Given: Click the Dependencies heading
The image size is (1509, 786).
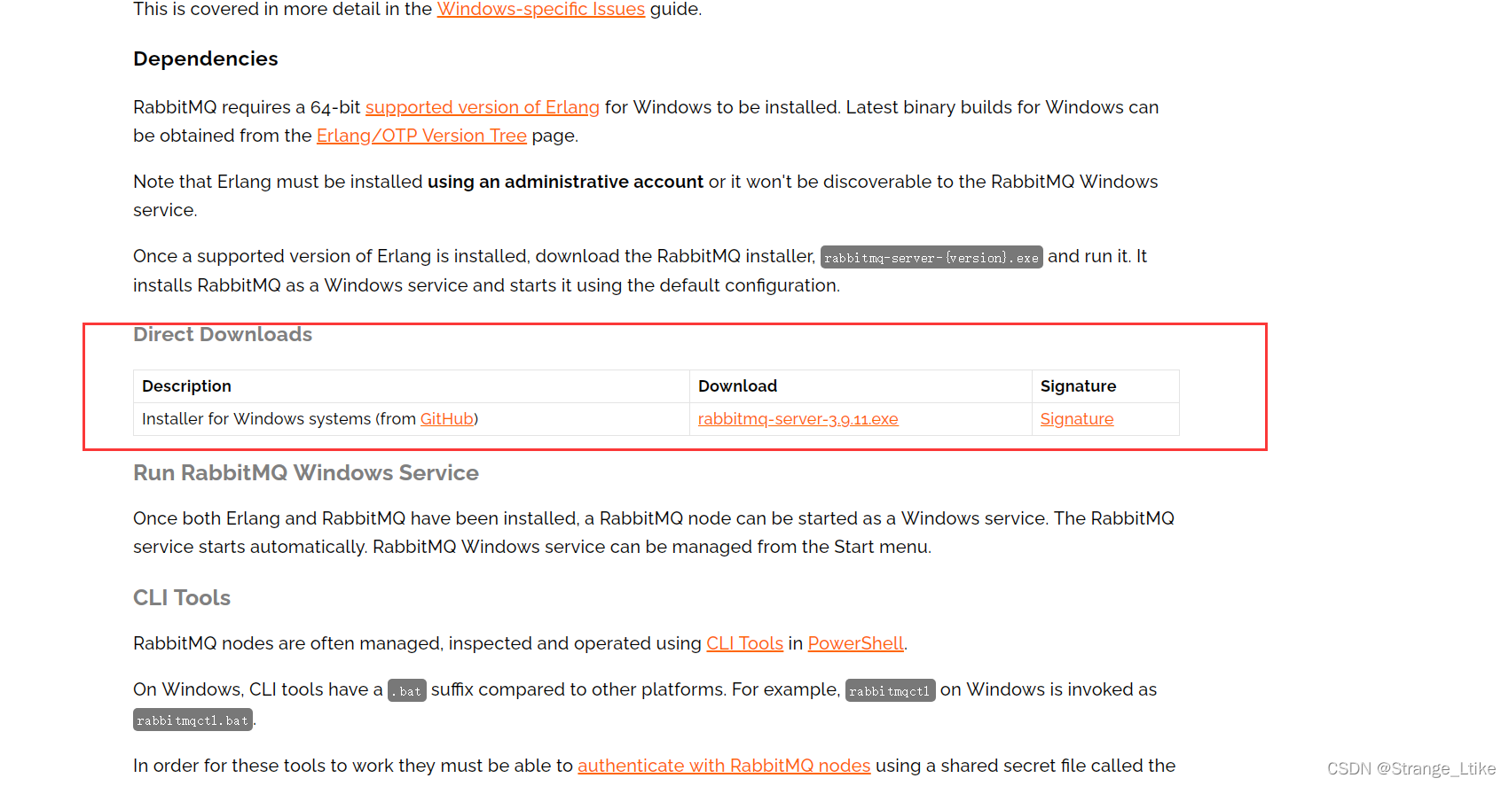Looking at the screenshot, I should [206, 58].
